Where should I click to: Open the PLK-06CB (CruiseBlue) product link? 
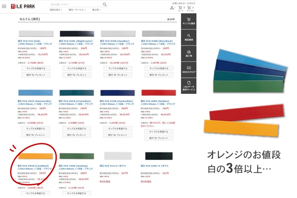tap(76, 103)
